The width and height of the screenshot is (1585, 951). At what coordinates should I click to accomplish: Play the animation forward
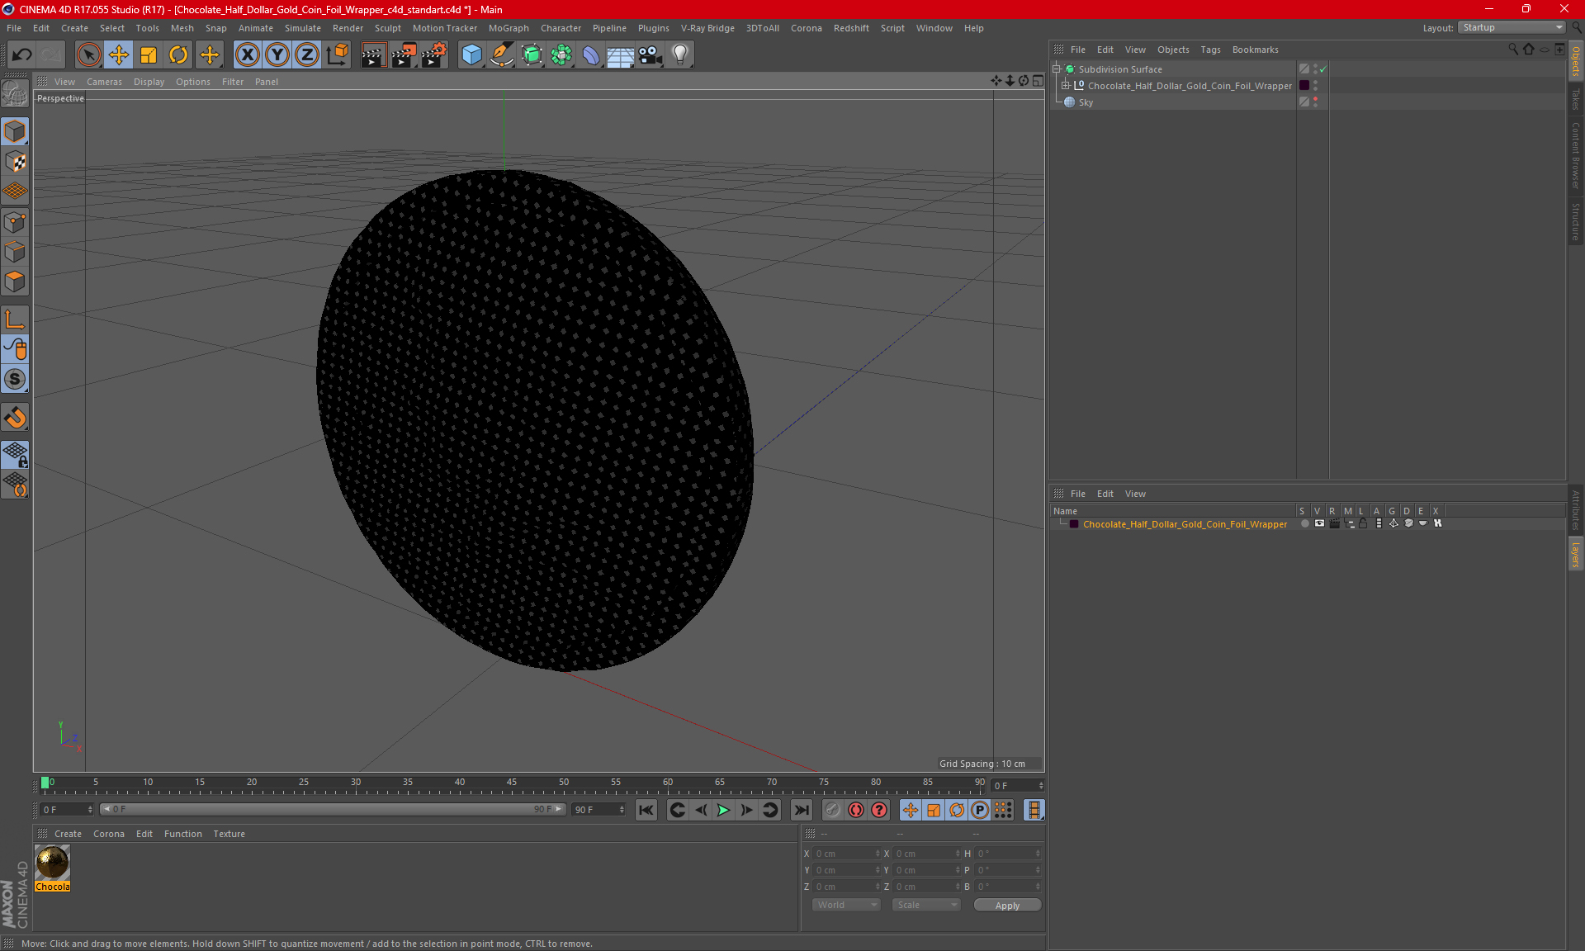[x=723, y=810]
